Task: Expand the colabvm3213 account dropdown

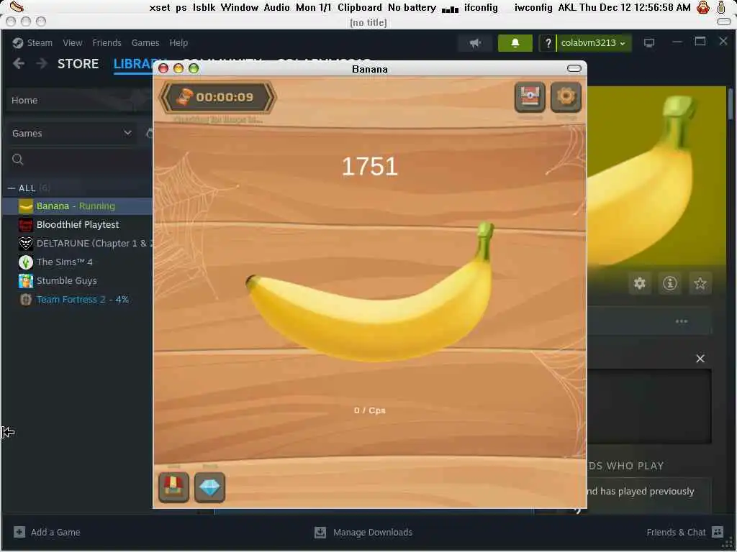Action: point(594,43)
